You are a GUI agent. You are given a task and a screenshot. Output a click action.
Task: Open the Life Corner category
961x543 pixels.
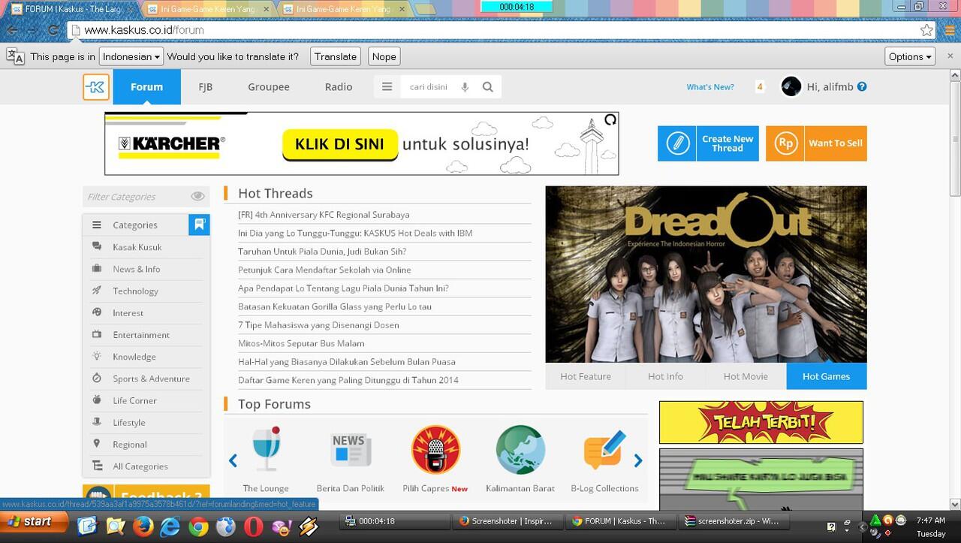(135, 400)
